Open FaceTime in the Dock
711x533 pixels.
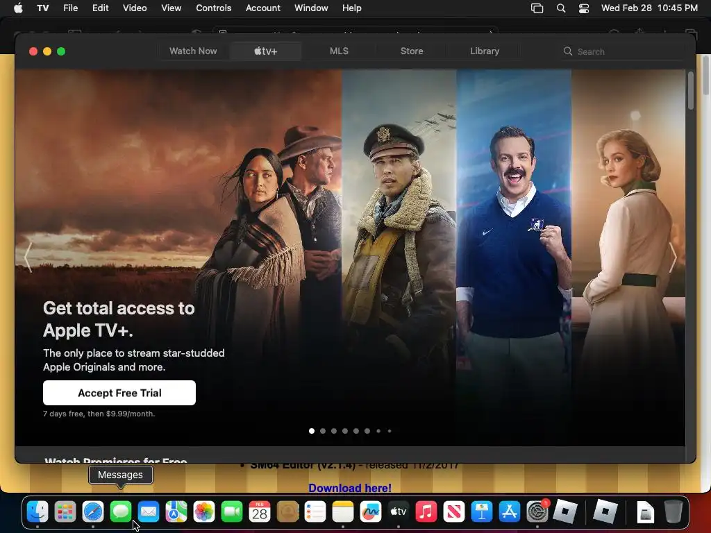[232, 512]
